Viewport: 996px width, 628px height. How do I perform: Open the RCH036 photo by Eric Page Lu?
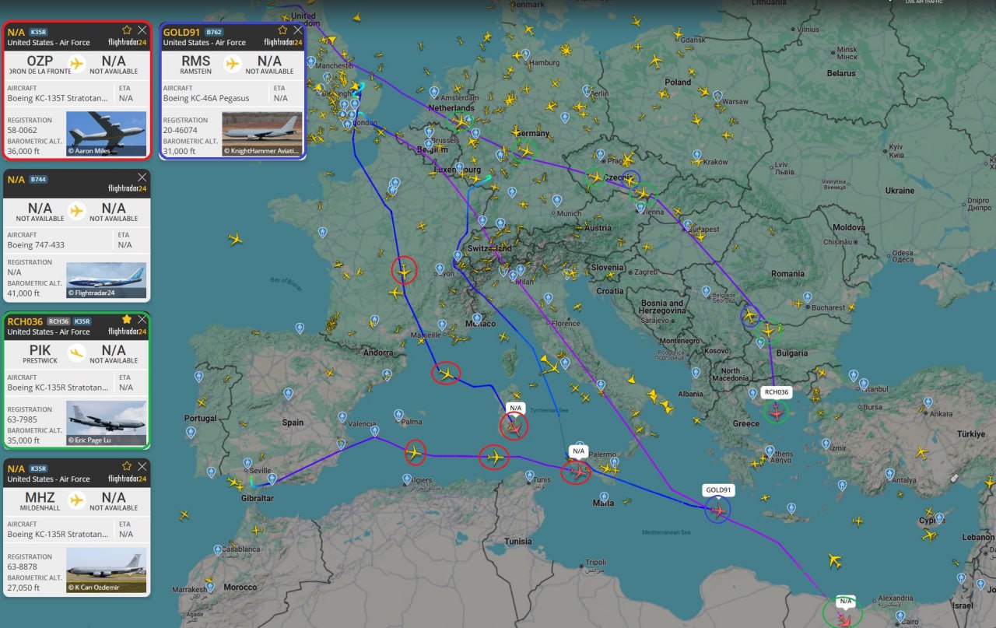107,423
